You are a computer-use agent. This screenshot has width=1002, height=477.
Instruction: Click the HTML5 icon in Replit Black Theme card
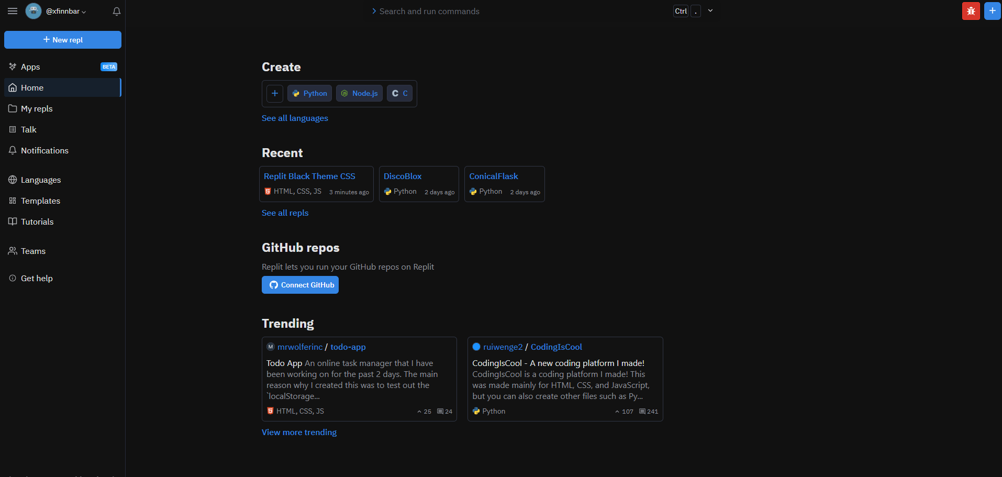[268, 192]
